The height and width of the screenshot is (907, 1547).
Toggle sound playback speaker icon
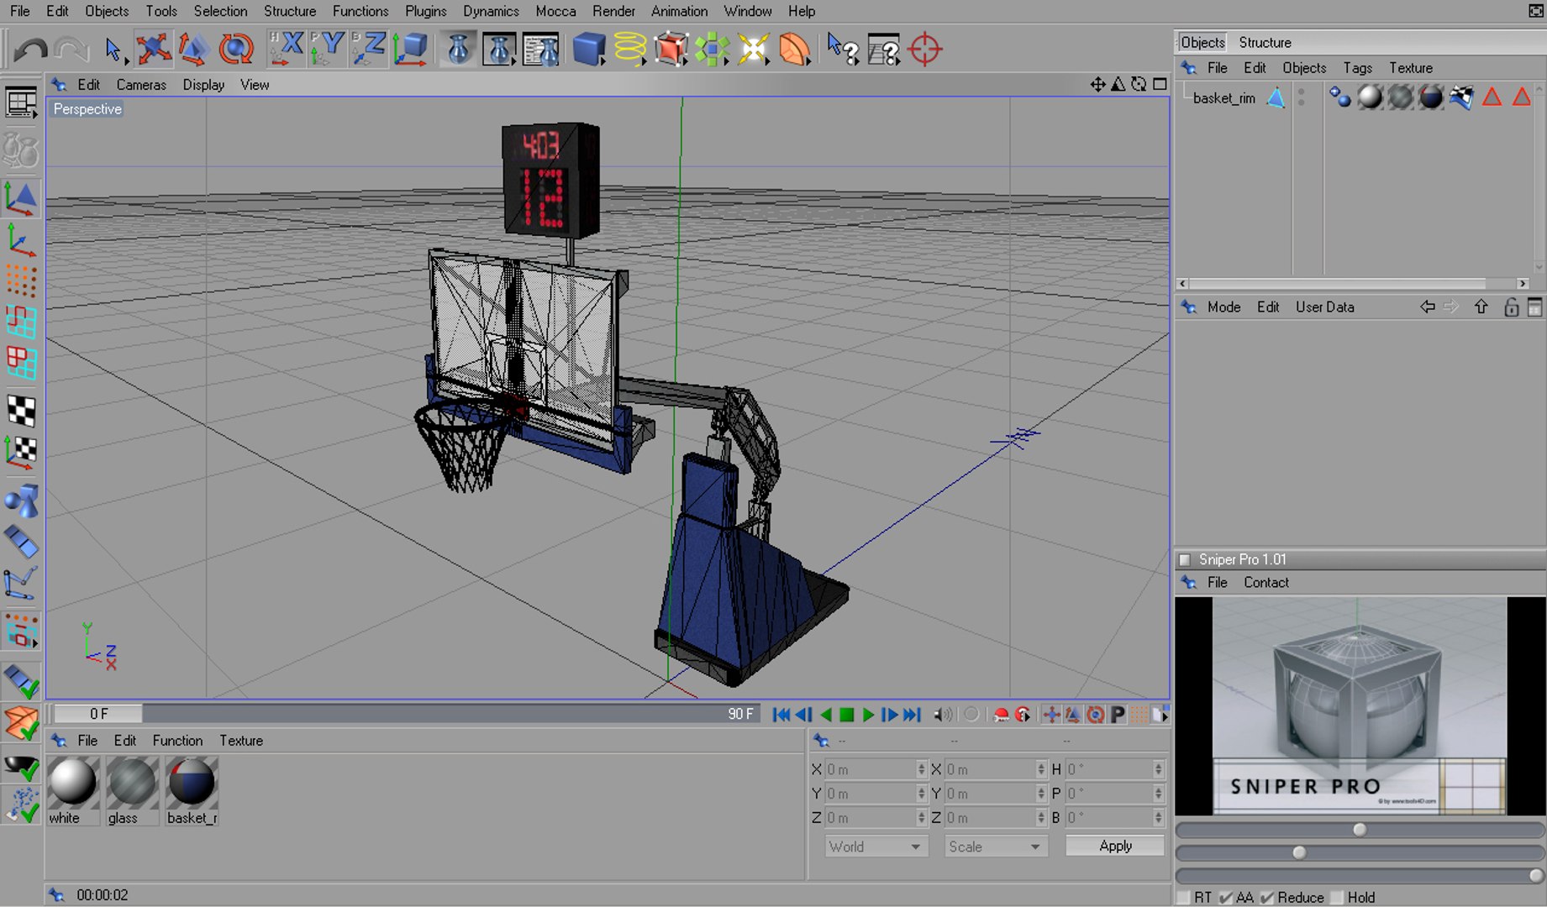[943, 715]
